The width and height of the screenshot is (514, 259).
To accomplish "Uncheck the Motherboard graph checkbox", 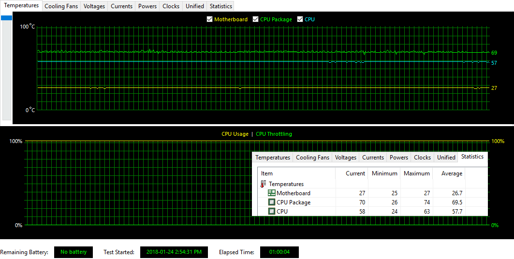I will [209, 19].
